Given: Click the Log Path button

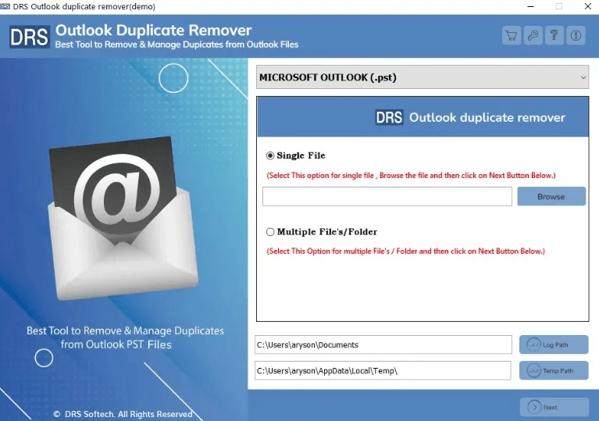Looking at the screenshot, I should (x=554, y=344).
